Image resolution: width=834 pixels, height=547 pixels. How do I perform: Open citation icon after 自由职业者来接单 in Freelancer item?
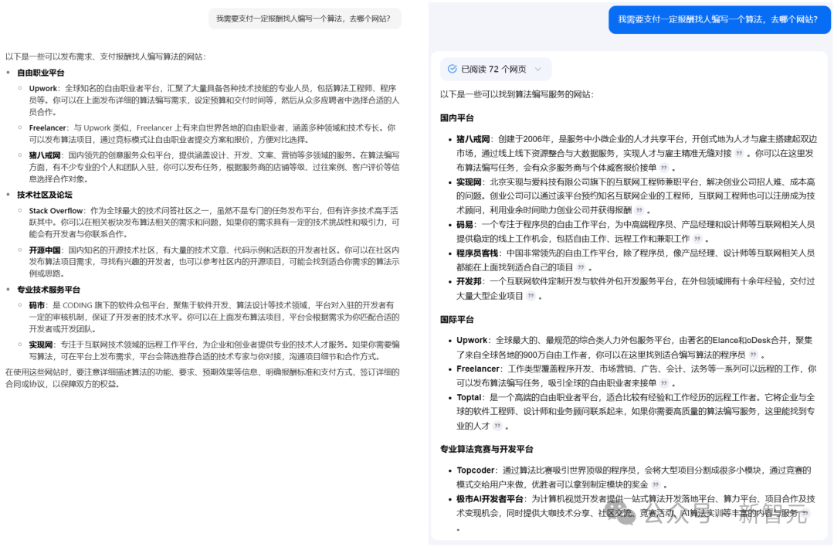[x=664, y=382]
